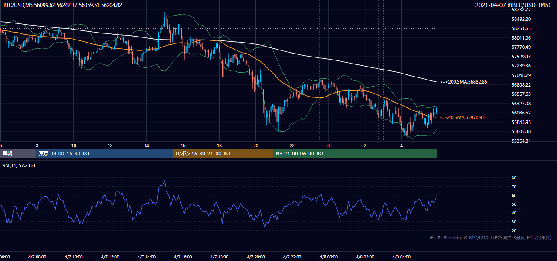Viewport: 557px width, 261px height.
Task: Click hour tick 18 under price chart
Action: pos(220,145)
